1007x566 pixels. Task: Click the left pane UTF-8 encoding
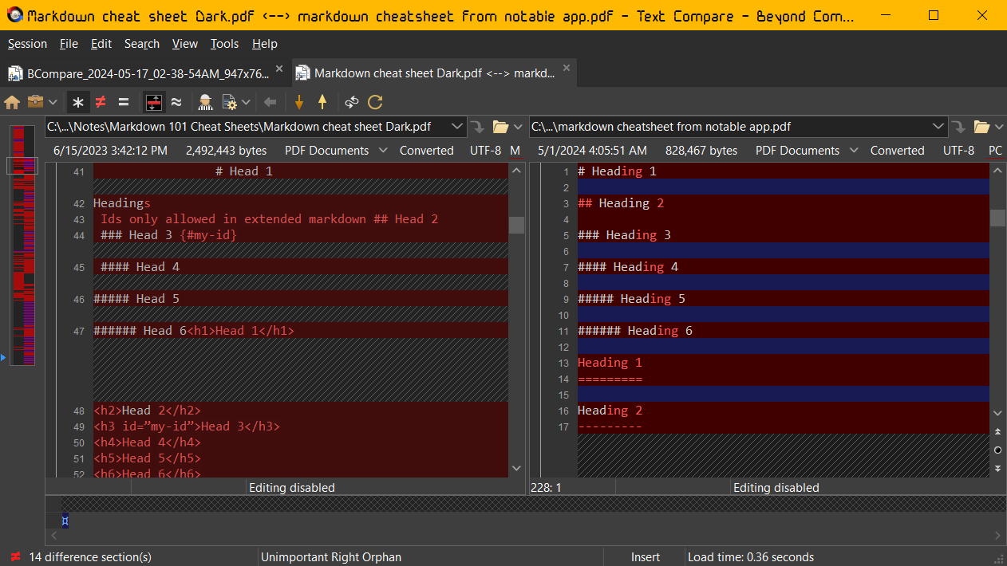point(485,151)
